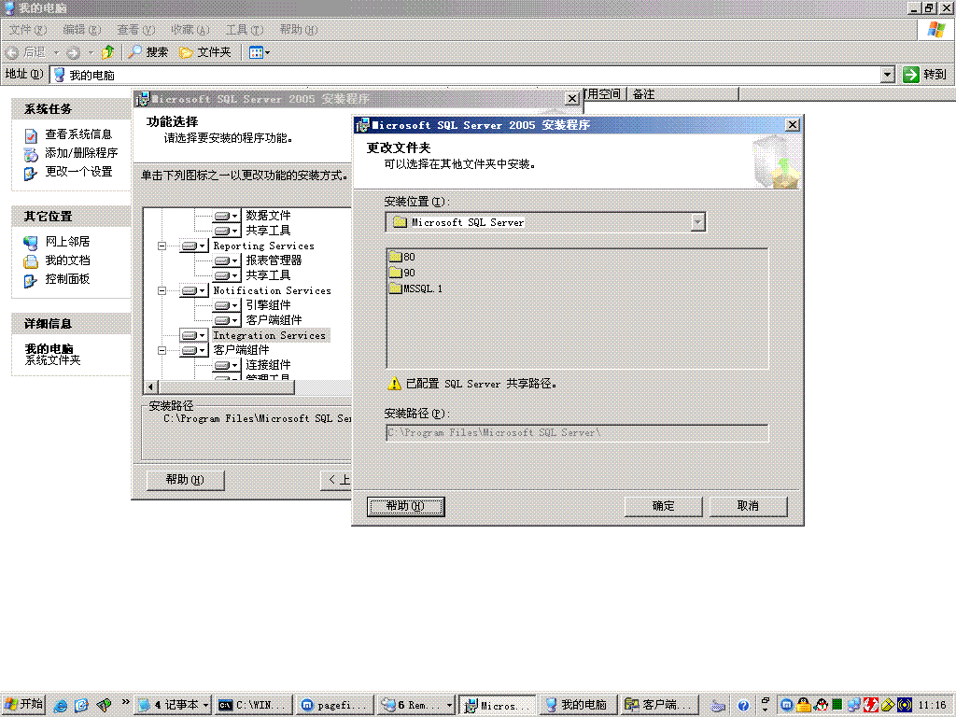Click 帮助 in change folder dialog

pos(406,506)
